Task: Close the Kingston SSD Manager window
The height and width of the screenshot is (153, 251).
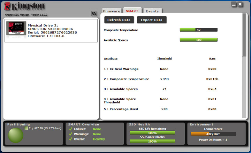Action: 240,4
